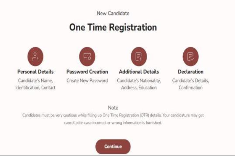Select the Personal Details step heading

pos(35,72)
